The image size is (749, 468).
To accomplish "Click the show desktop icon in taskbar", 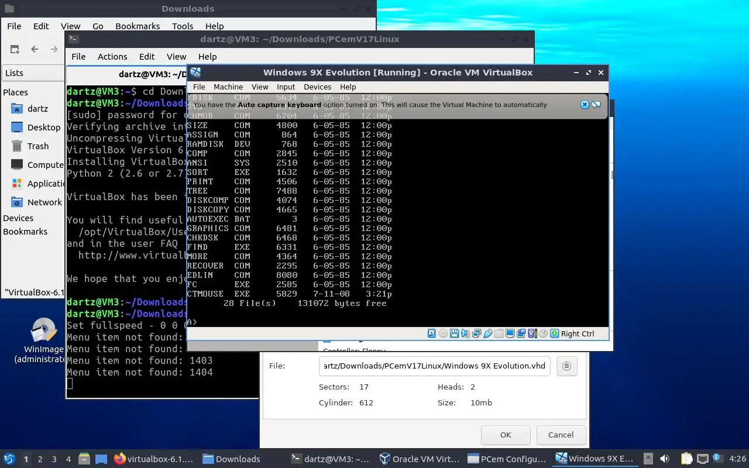I will [101, 459].
